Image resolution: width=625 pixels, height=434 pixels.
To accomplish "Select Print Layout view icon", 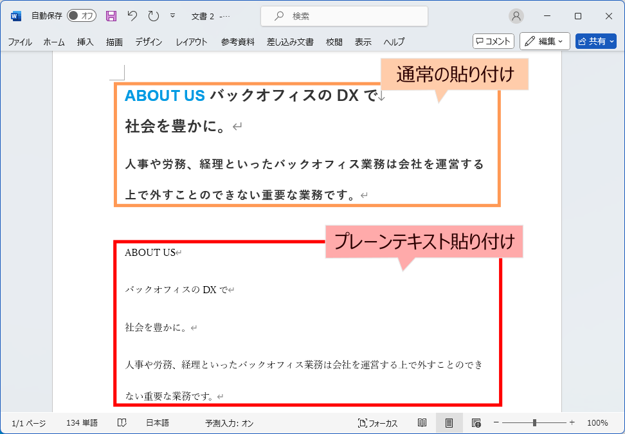I will (x=449, y=423).
